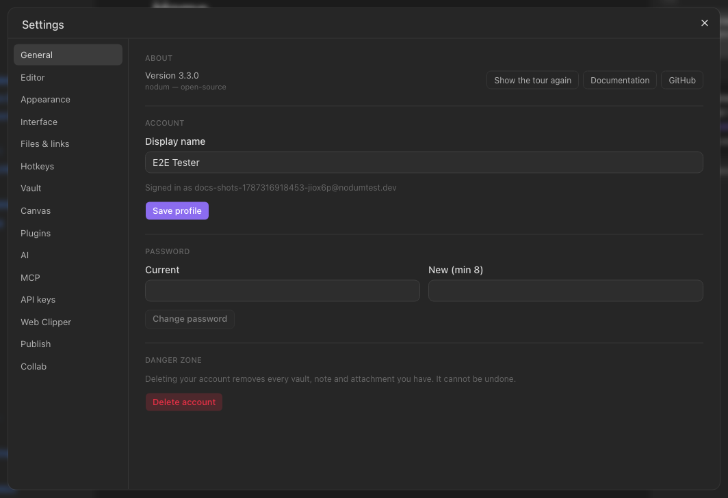Select the General settings tab

click(68, 55)
